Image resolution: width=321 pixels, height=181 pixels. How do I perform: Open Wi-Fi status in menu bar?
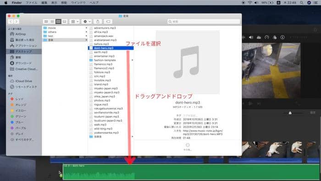pos(250,3)
